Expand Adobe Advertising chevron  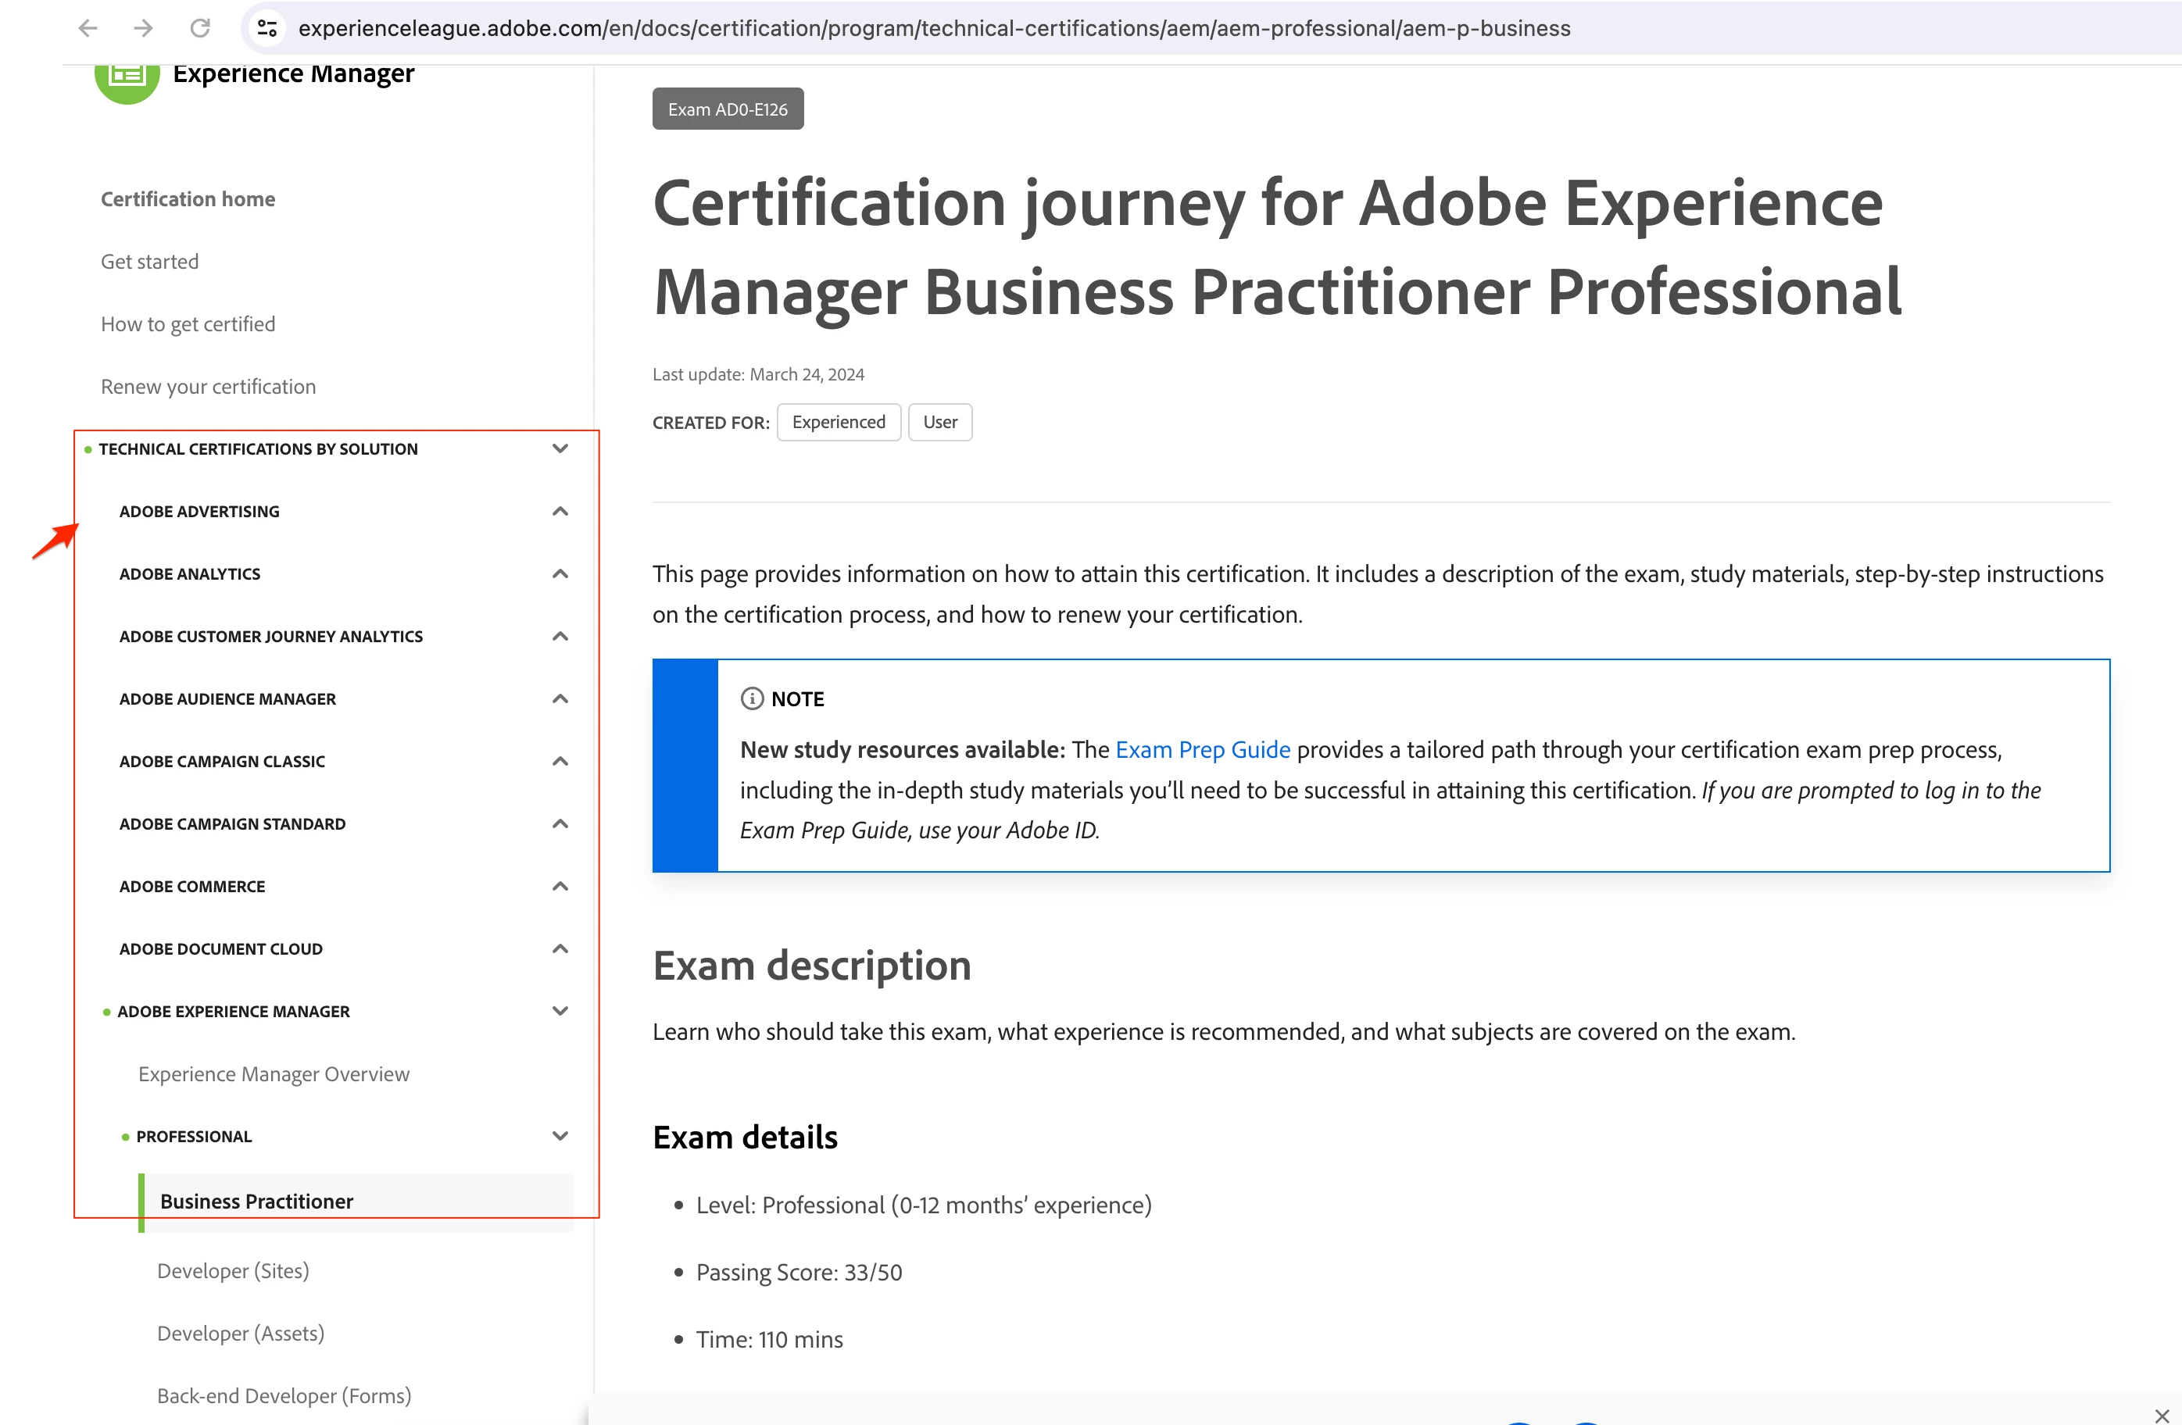click(x=560, y=512)
